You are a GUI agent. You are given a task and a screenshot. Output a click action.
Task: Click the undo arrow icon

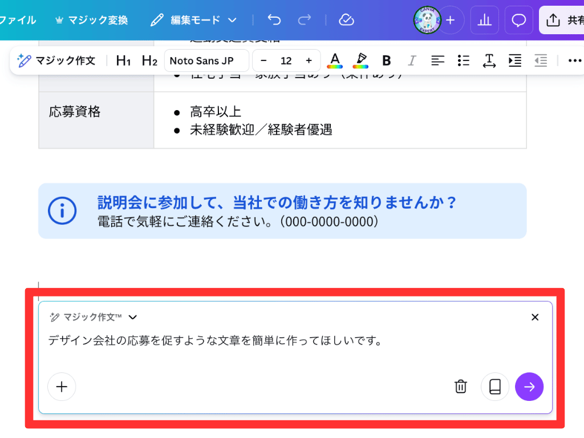point(274,19)
